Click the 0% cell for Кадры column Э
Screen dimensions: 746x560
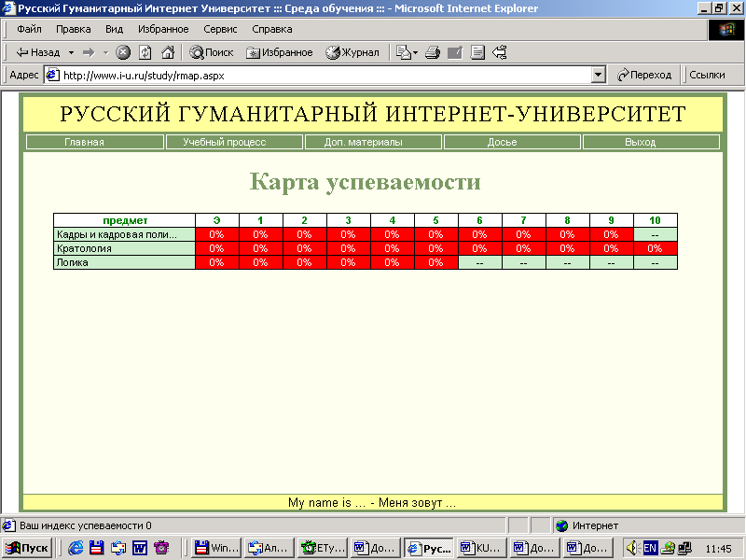[x=217, y=234]
